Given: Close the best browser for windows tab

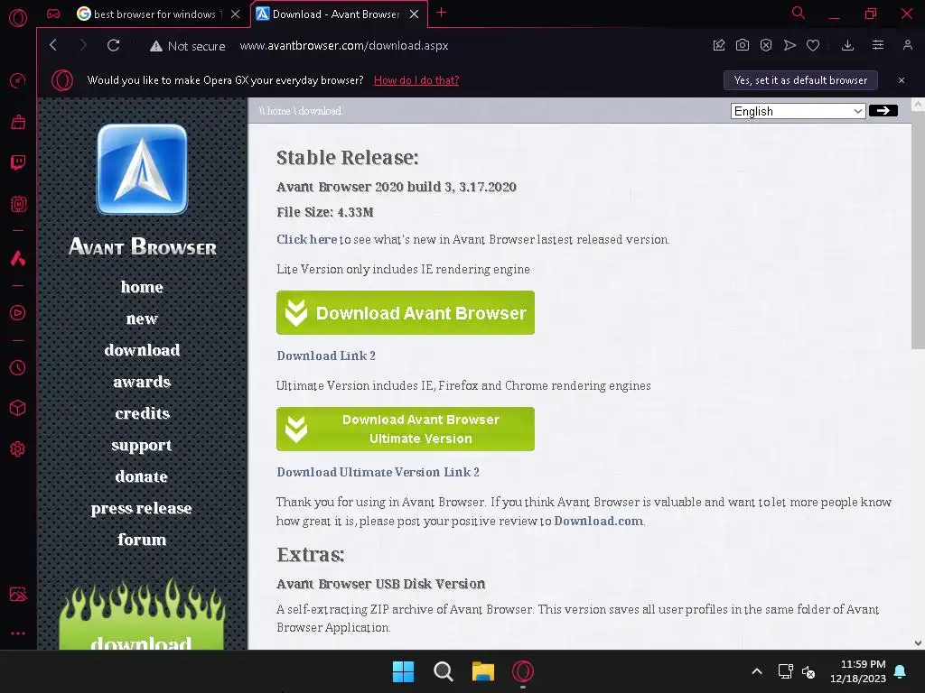Looking at the screenshot, I should [x=236, y=14].
